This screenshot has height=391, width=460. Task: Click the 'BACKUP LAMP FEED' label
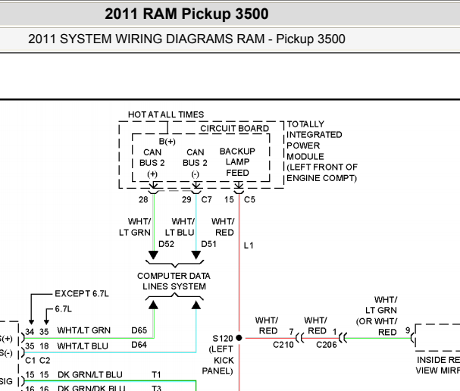click(237, 162)
